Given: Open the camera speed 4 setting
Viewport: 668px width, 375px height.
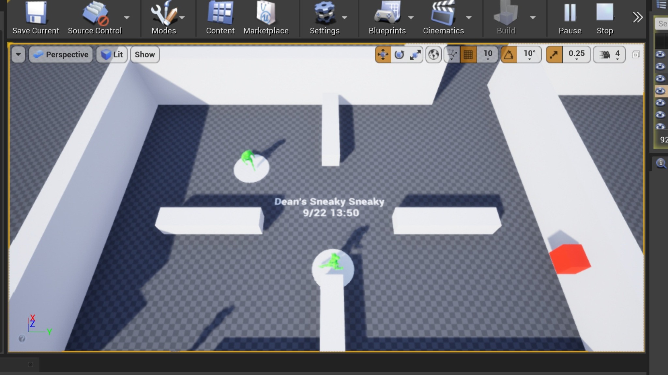Looking at the screenshot, I should (x=609, y=54).
